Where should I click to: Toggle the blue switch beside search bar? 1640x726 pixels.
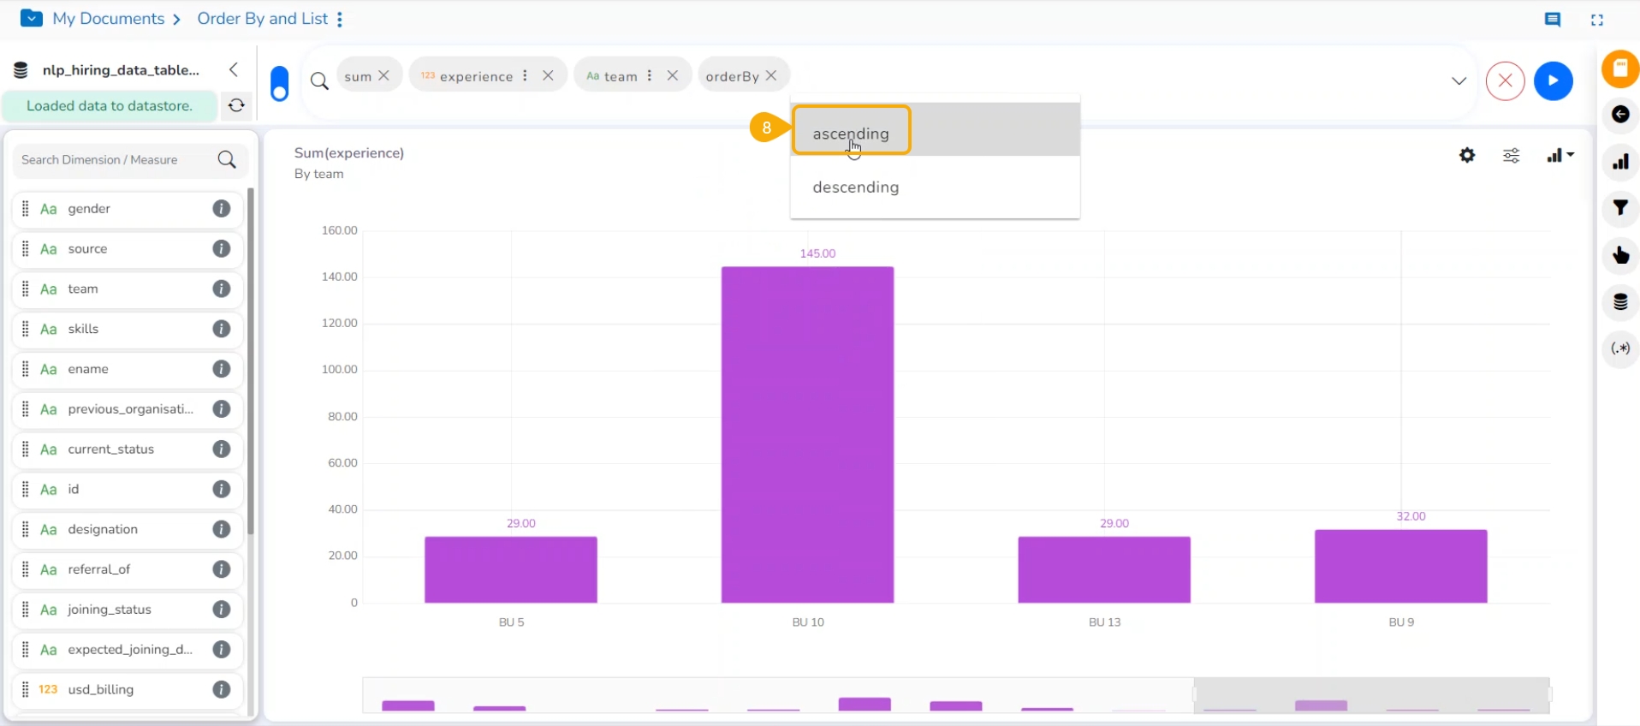[x=279, y=84]
